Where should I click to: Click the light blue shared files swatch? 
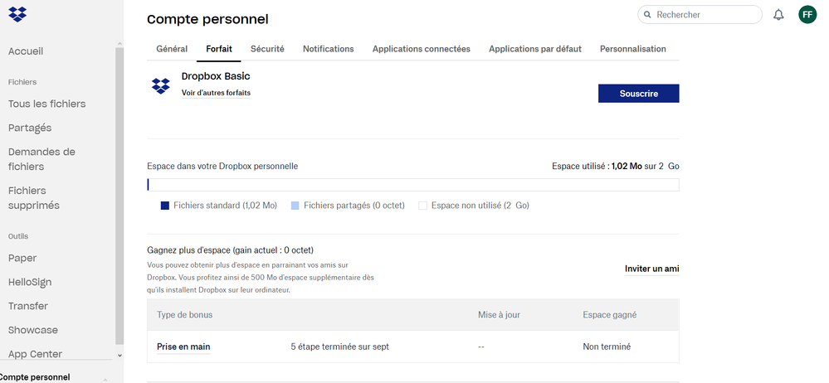(295, 205)
